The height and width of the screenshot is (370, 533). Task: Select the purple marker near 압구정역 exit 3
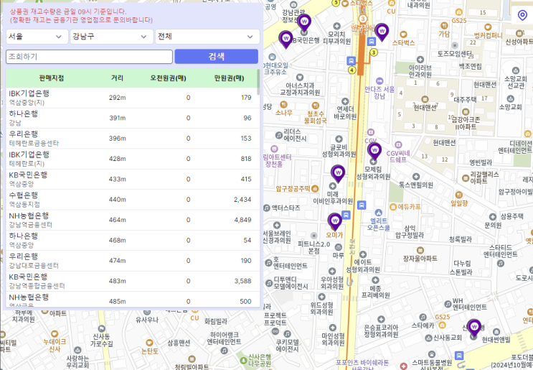point(382,32)
